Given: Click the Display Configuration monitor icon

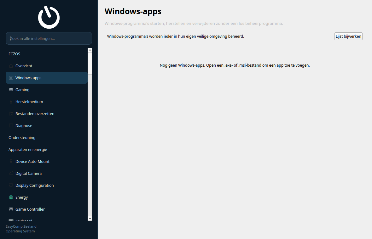Looking at the screenshot, I should 11,185.
